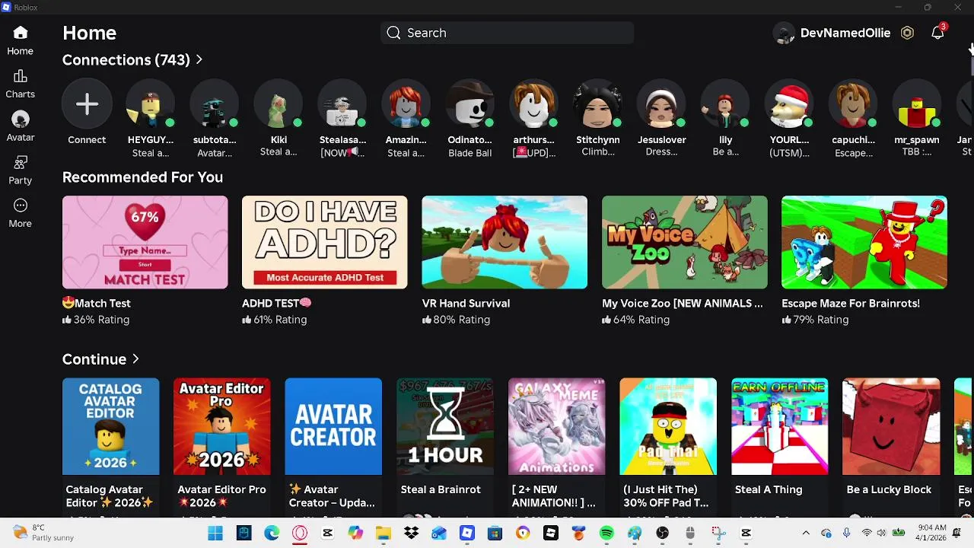Open the Home sidebar icon
The image size is (974, 548).
[x=21, y=33]
